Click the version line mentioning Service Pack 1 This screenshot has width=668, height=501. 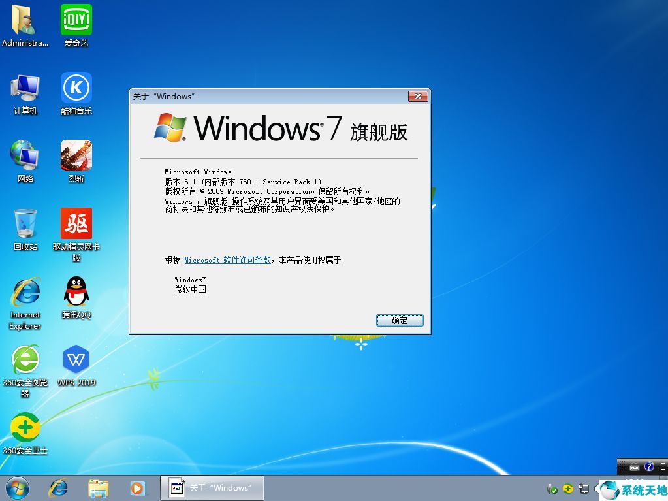coord(244,182)
